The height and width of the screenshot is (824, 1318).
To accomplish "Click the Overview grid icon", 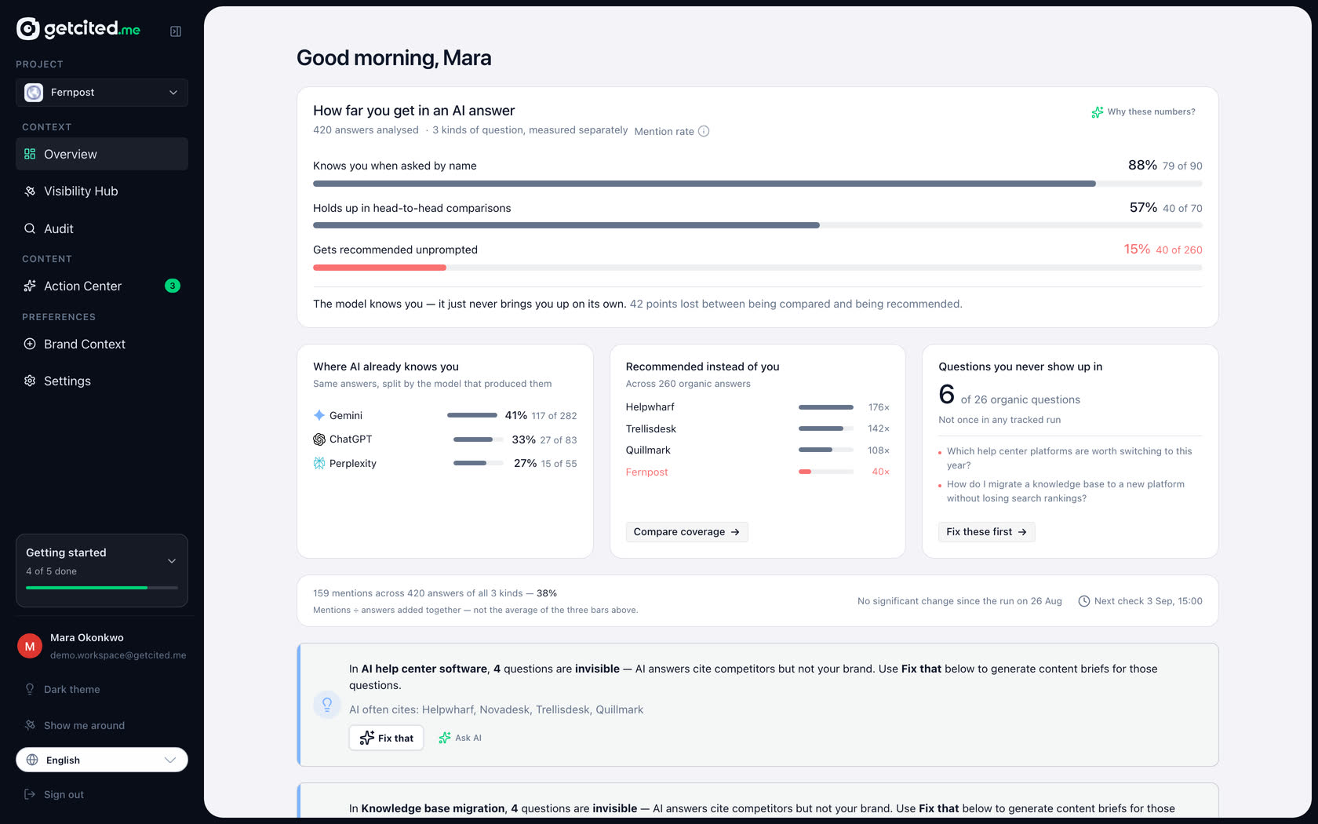I will pyautogui.click(x=30, y=155).
